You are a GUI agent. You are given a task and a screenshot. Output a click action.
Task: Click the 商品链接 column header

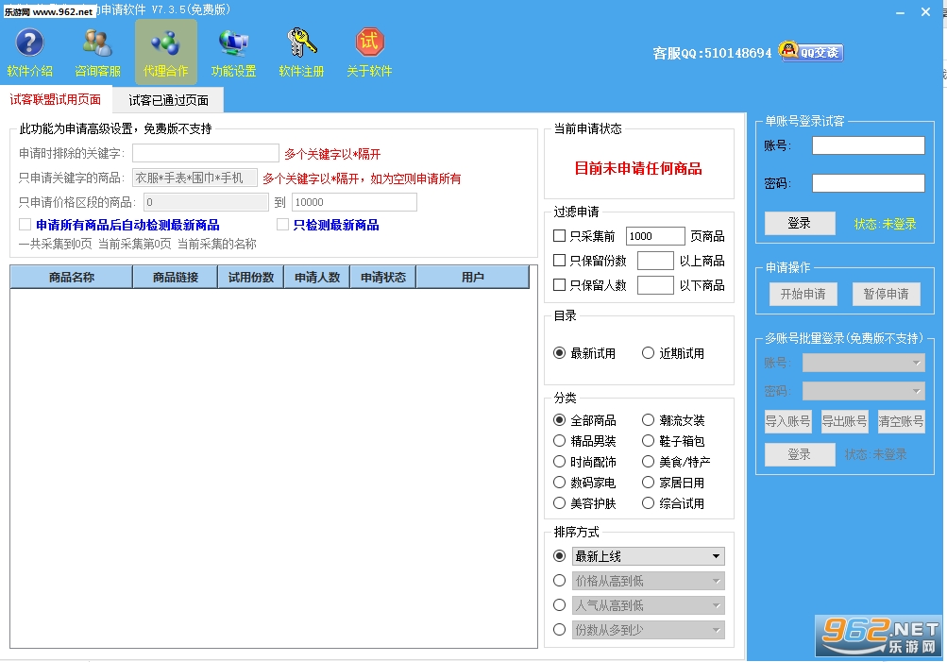click(176, 278)
